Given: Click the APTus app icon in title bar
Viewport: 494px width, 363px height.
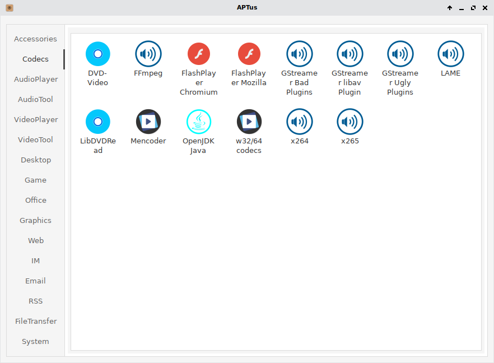Looking at the screenshot, I should pos(10,8).
